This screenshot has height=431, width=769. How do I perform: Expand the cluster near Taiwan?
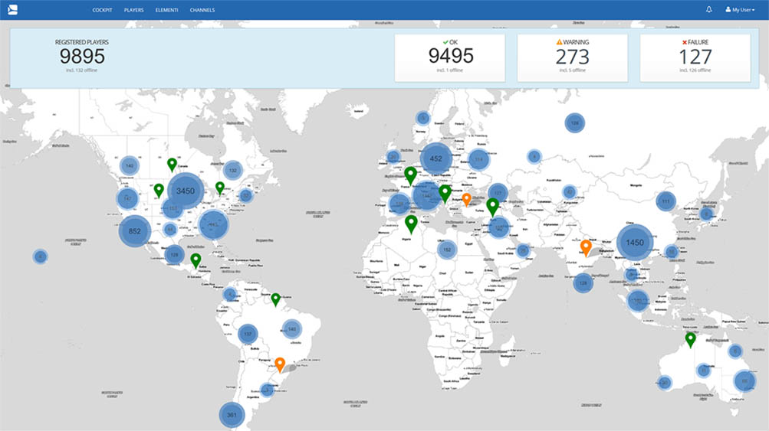coord(672,252)
